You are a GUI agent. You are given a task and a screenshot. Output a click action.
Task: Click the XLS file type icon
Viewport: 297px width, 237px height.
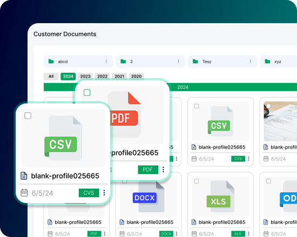click(x=220, y=196)
